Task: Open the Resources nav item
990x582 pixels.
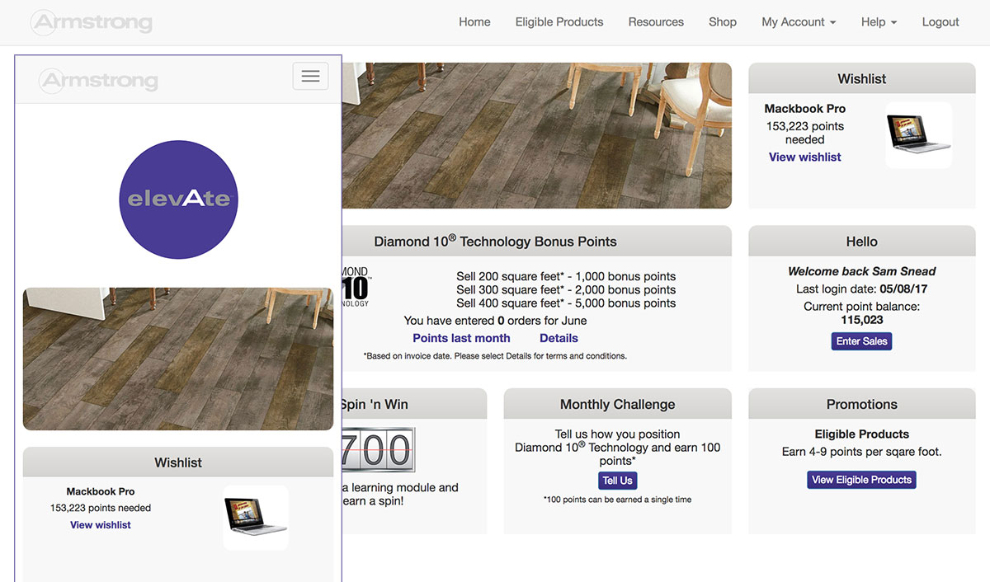Action: tap(656, 22)
